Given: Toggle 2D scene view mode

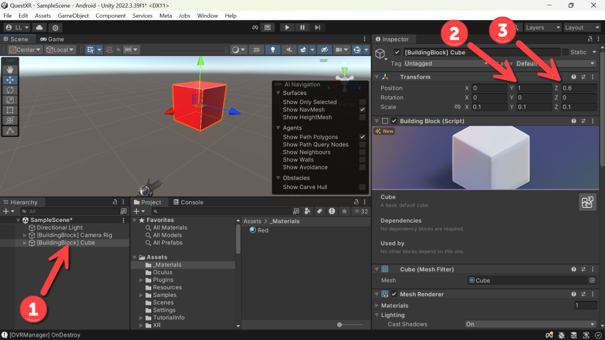Looking at the screenshot, I should tap(256, 50).
